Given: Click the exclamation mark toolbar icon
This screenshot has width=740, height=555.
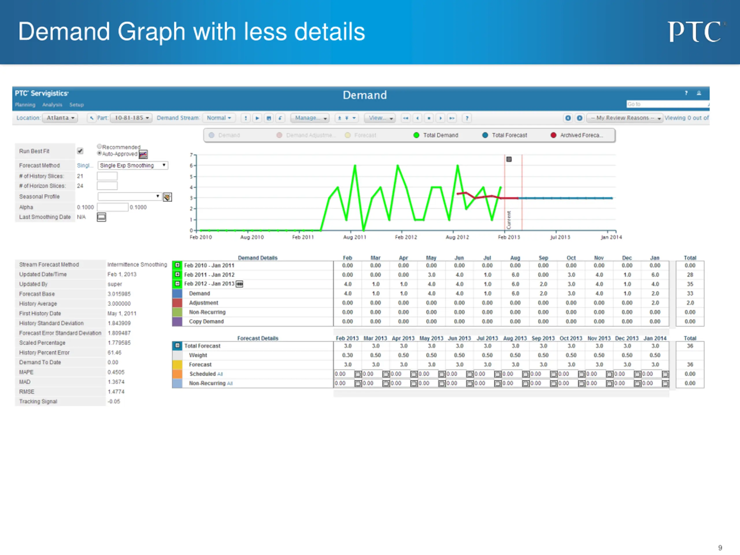Looking at the screenshot, I should [x=246, y=118].
